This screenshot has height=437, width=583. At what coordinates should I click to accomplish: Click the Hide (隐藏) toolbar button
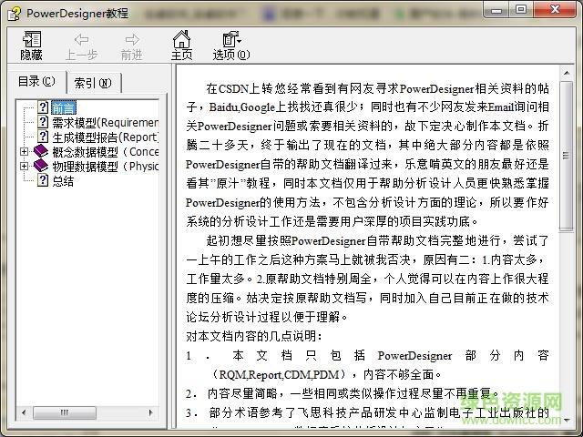pyautogui.click(x=31, y=46)
